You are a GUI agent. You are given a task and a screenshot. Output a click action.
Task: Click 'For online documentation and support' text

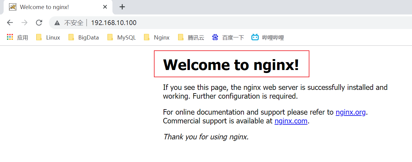[x=224, y=112]
